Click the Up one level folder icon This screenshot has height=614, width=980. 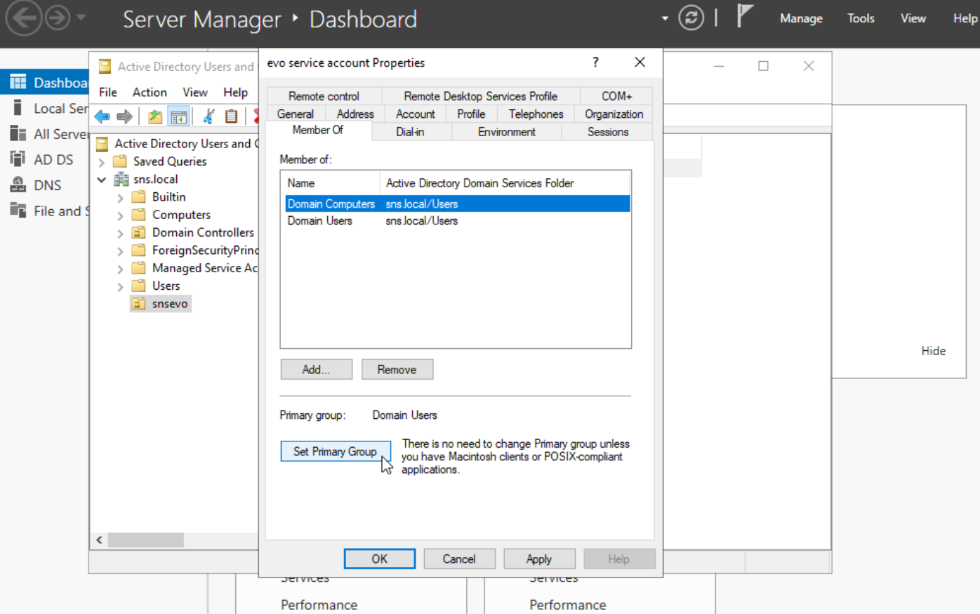pyautogui.click(x=155, y=116)
